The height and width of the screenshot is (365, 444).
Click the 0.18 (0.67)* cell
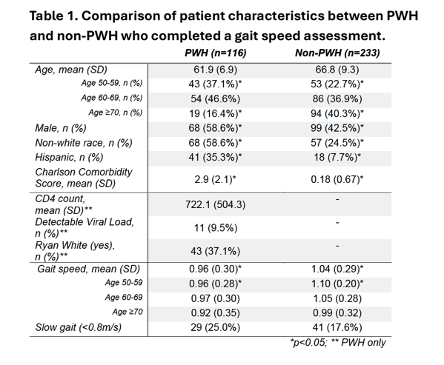point(337,179)
